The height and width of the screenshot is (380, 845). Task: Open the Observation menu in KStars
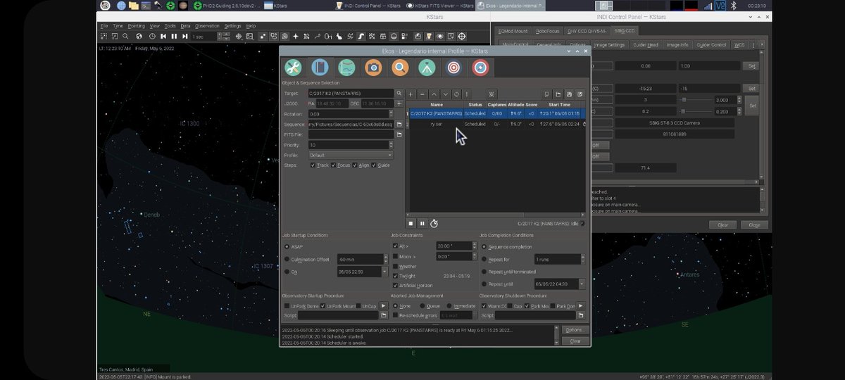[207, 25]
